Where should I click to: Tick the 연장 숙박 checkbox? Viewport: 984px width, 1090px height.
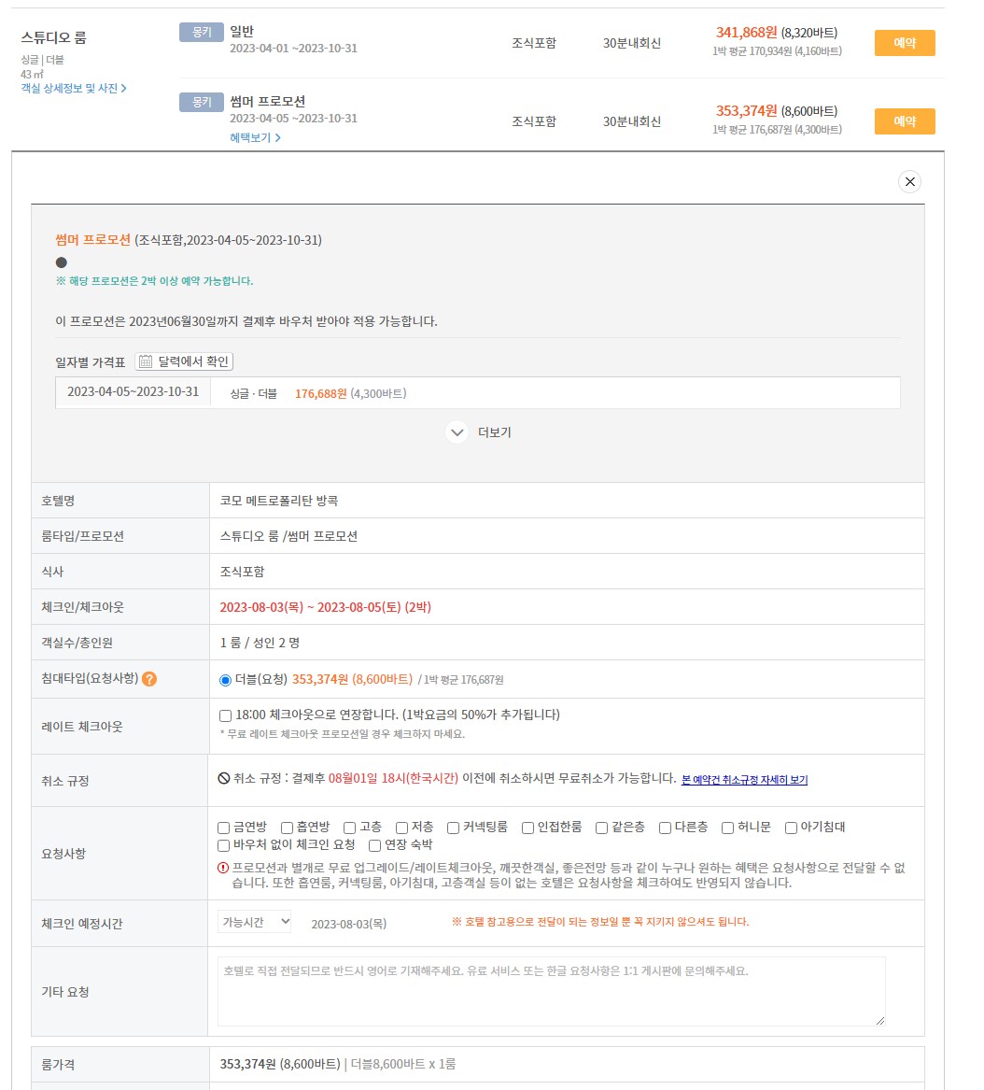[374, 845]
